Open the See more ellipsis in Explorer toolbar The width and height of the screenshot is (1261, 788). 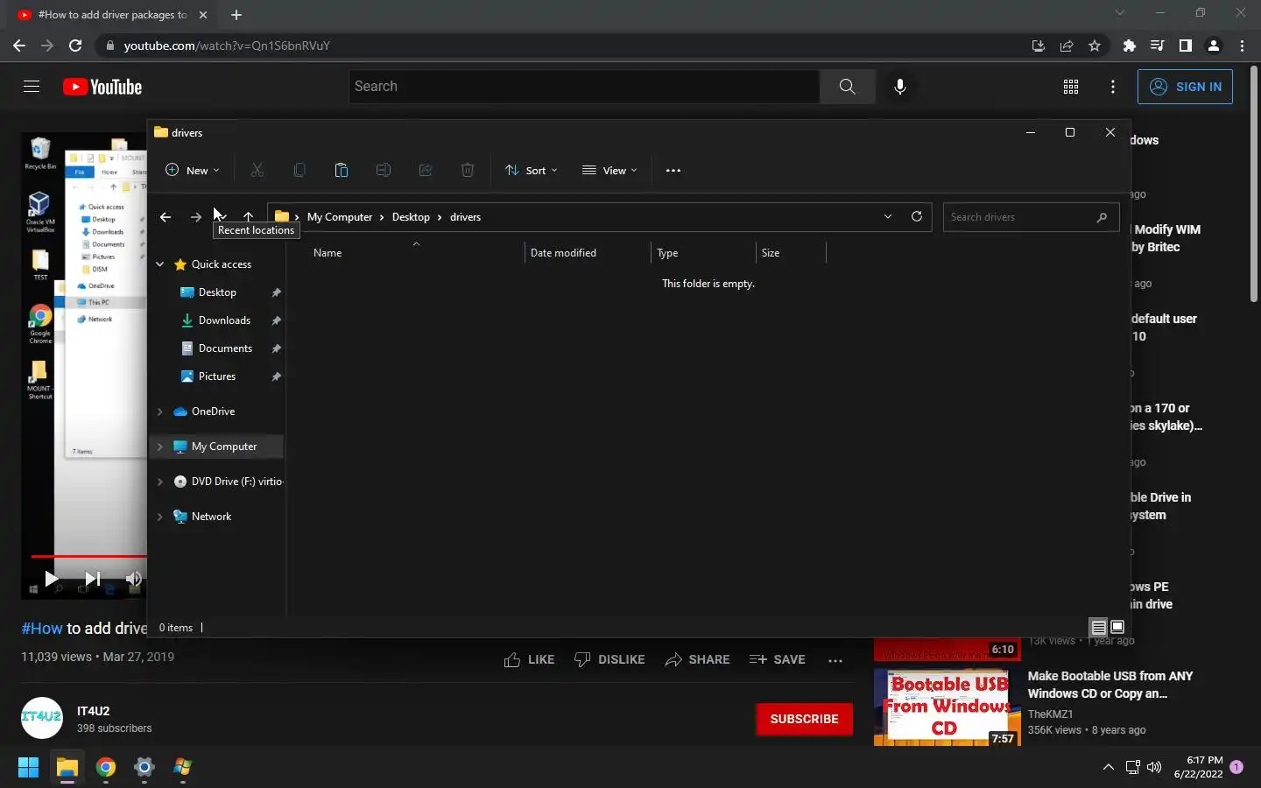(x=673, y=171)
